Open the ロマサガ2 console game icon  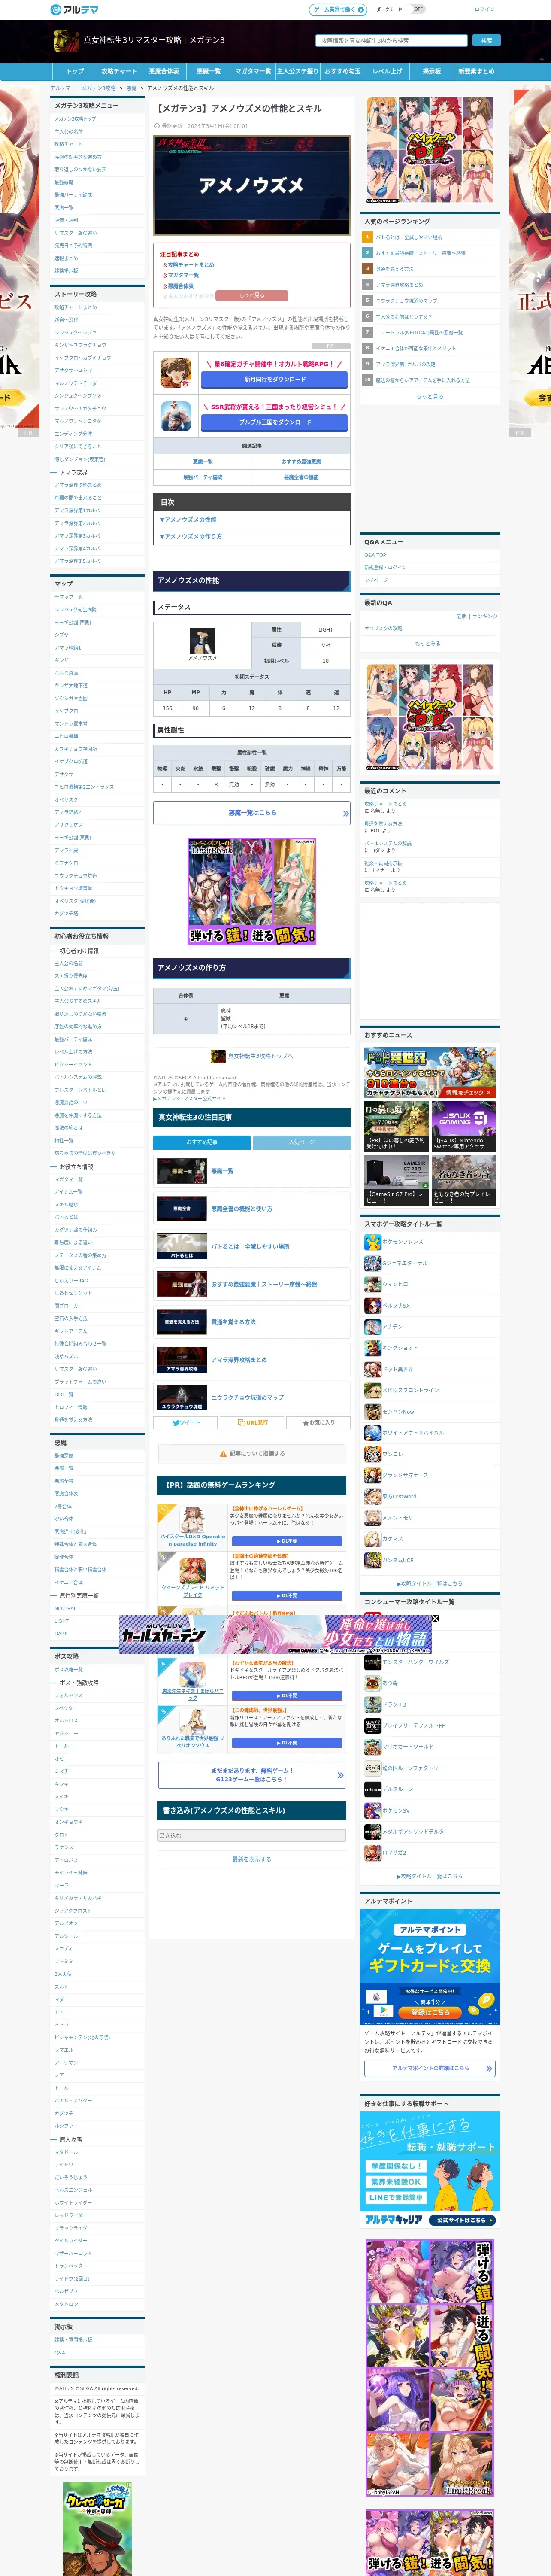click(373, 1853)
